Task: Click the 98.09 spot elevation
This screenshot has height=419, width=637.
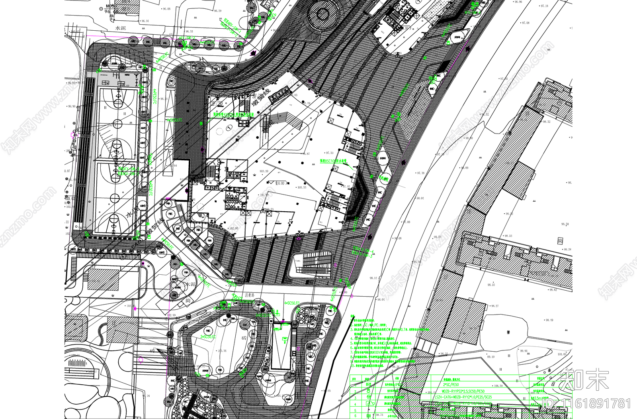Action: tap(465, 168)
